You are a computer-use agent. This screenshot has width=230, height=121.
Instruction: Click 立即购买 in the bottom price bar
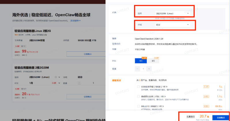tap(221, 118)
